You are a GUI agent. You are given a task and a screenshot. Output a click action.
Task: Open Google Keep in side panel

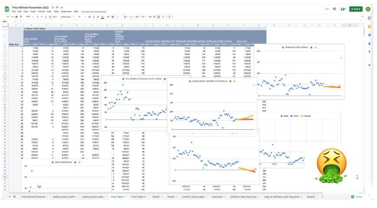point(369,26)
